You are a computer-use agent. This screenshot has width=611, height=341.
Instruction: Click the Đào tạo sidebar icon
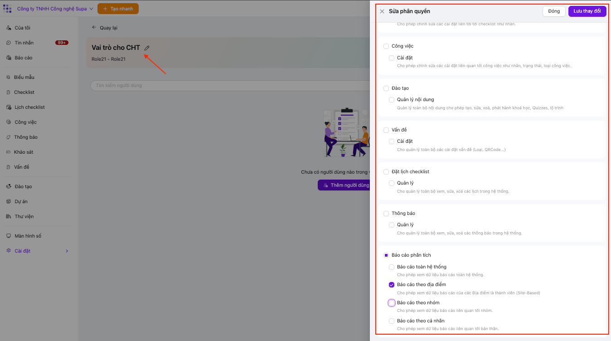[x=9, y=186]
